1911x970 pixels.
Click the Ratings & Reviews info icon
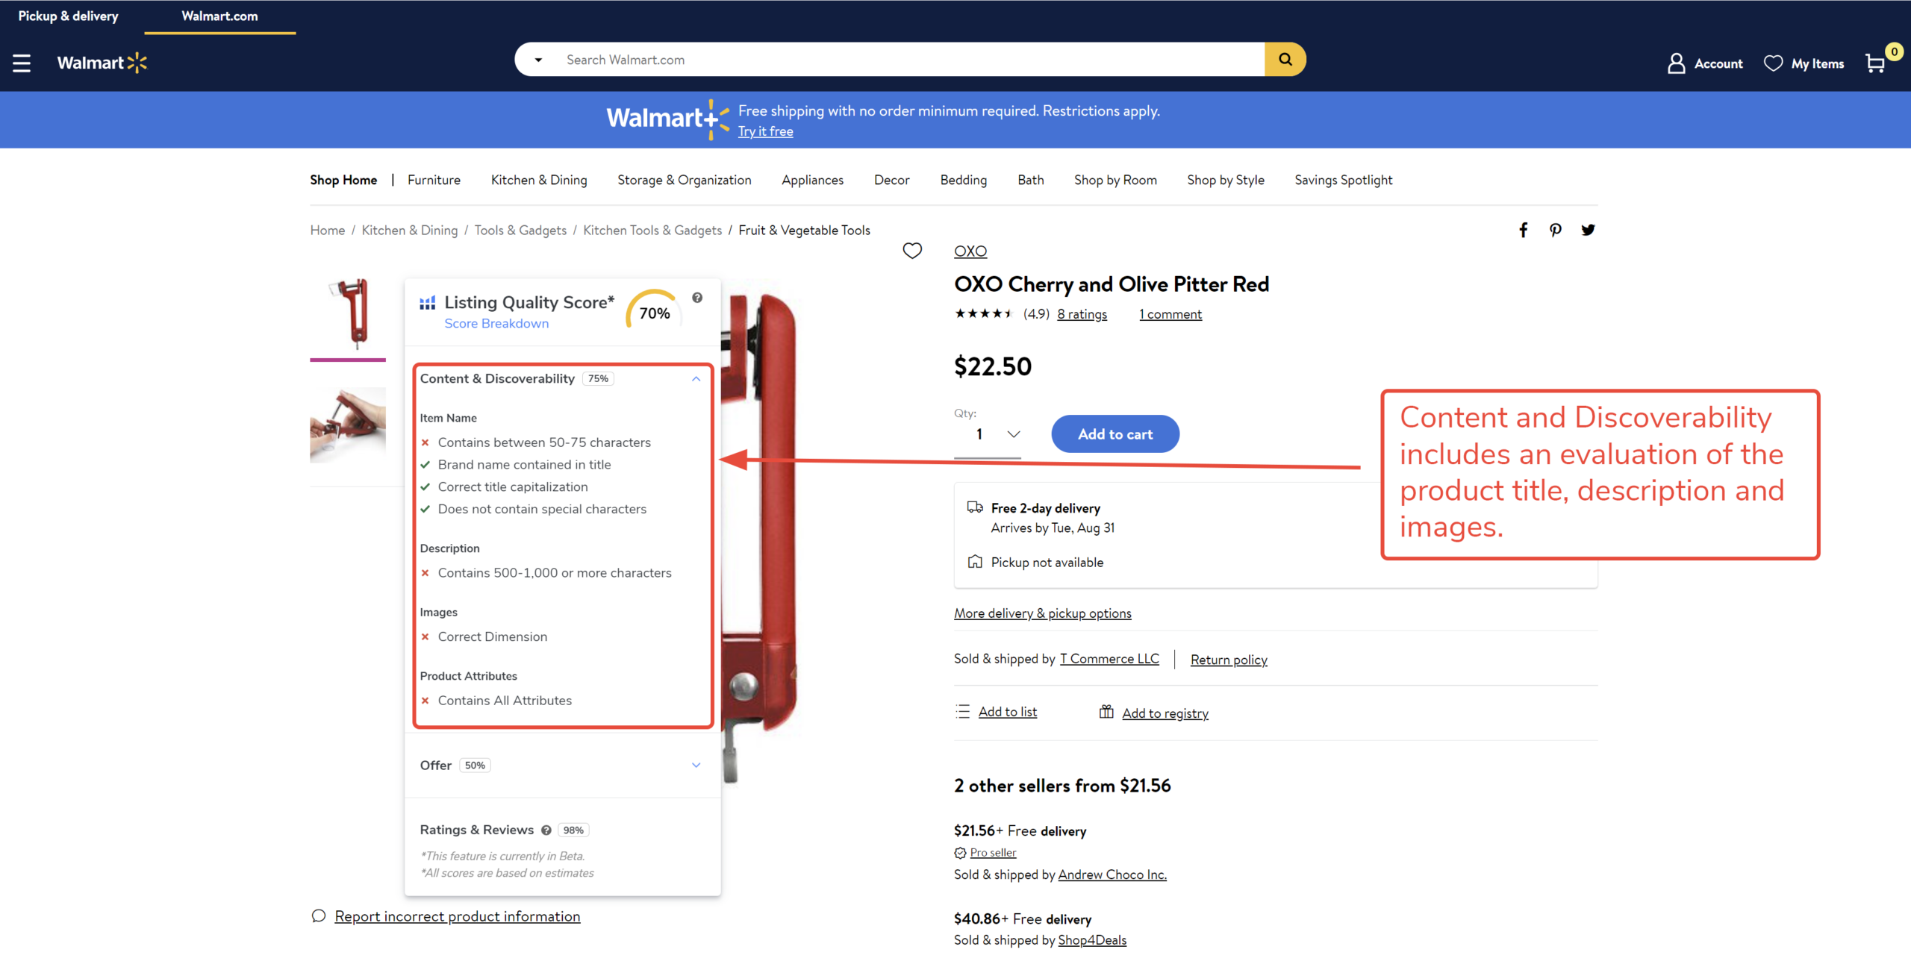point(546,830)
